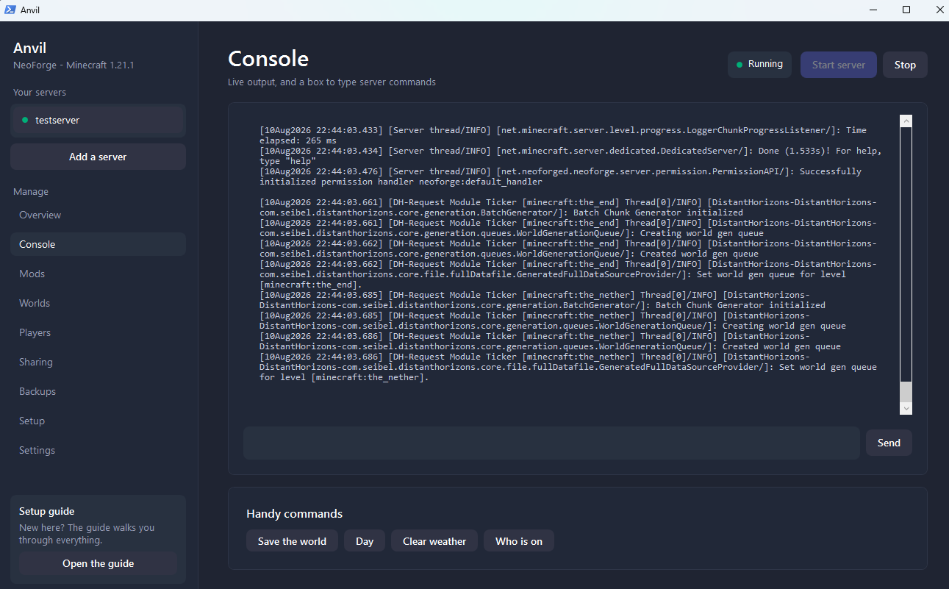949x589 pixels.
Task: Navigate to the Players page
Action: coord(98,332)
